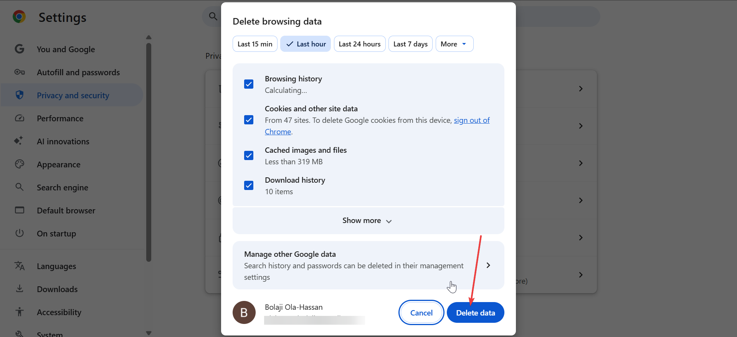The image size is (737, 337).
Task: Open Appearance settings section
Action: pyautogui.click(x=72, y=164)
